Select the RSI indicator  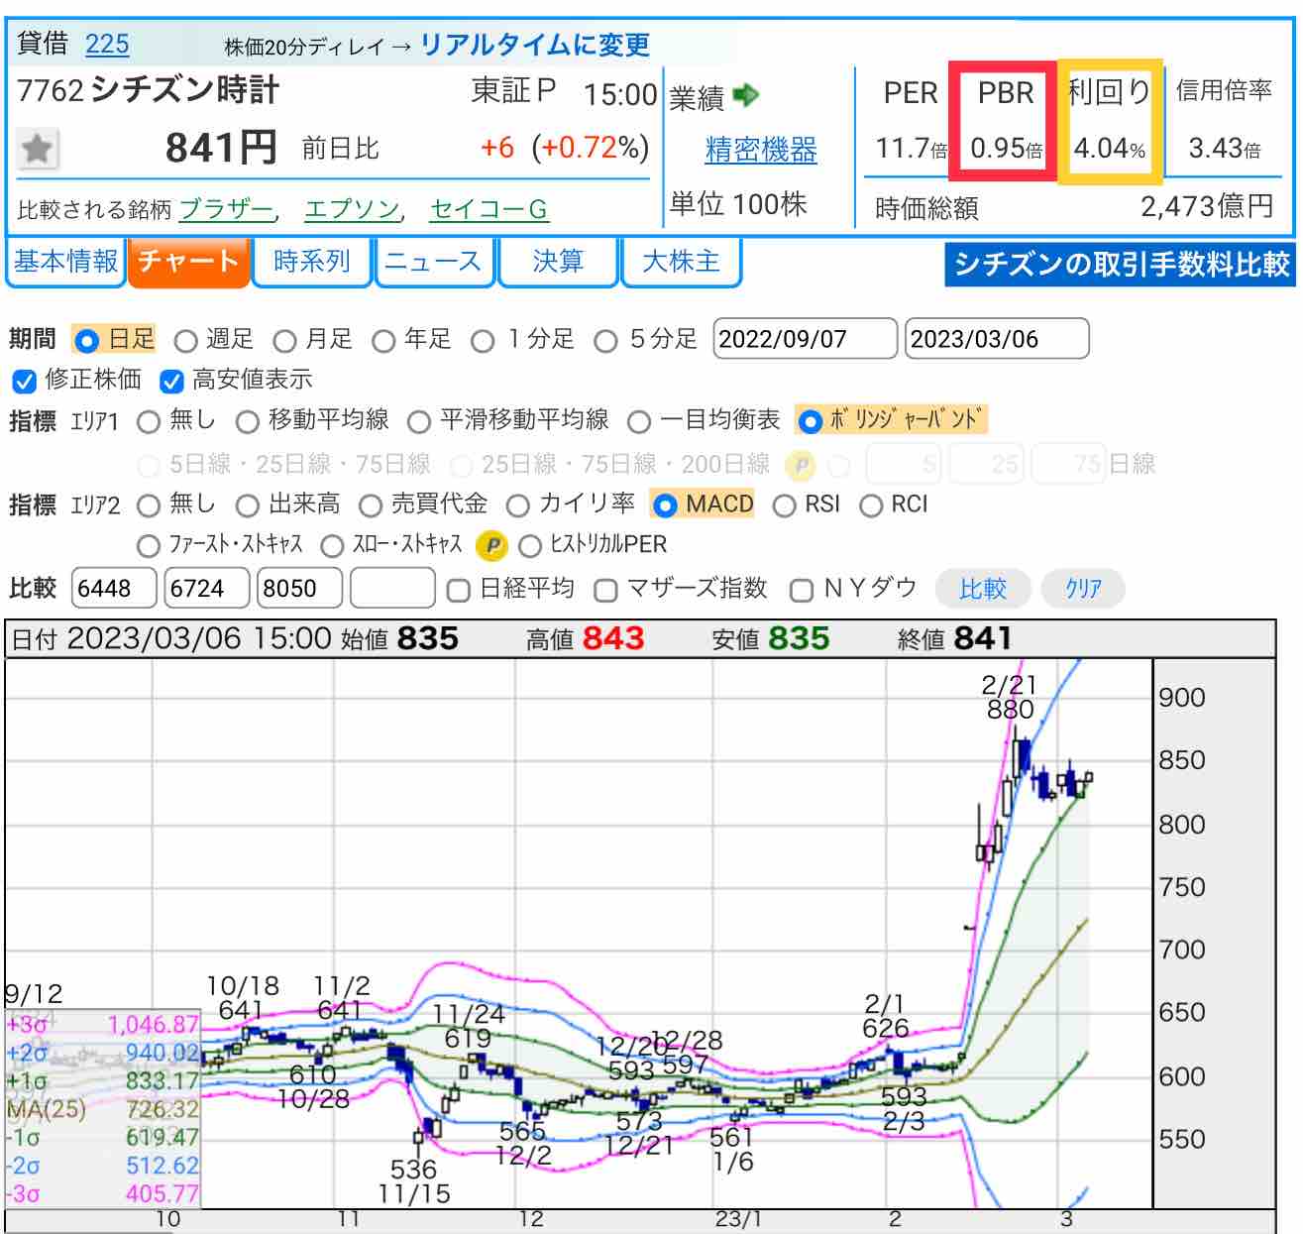tap(784, 505)
